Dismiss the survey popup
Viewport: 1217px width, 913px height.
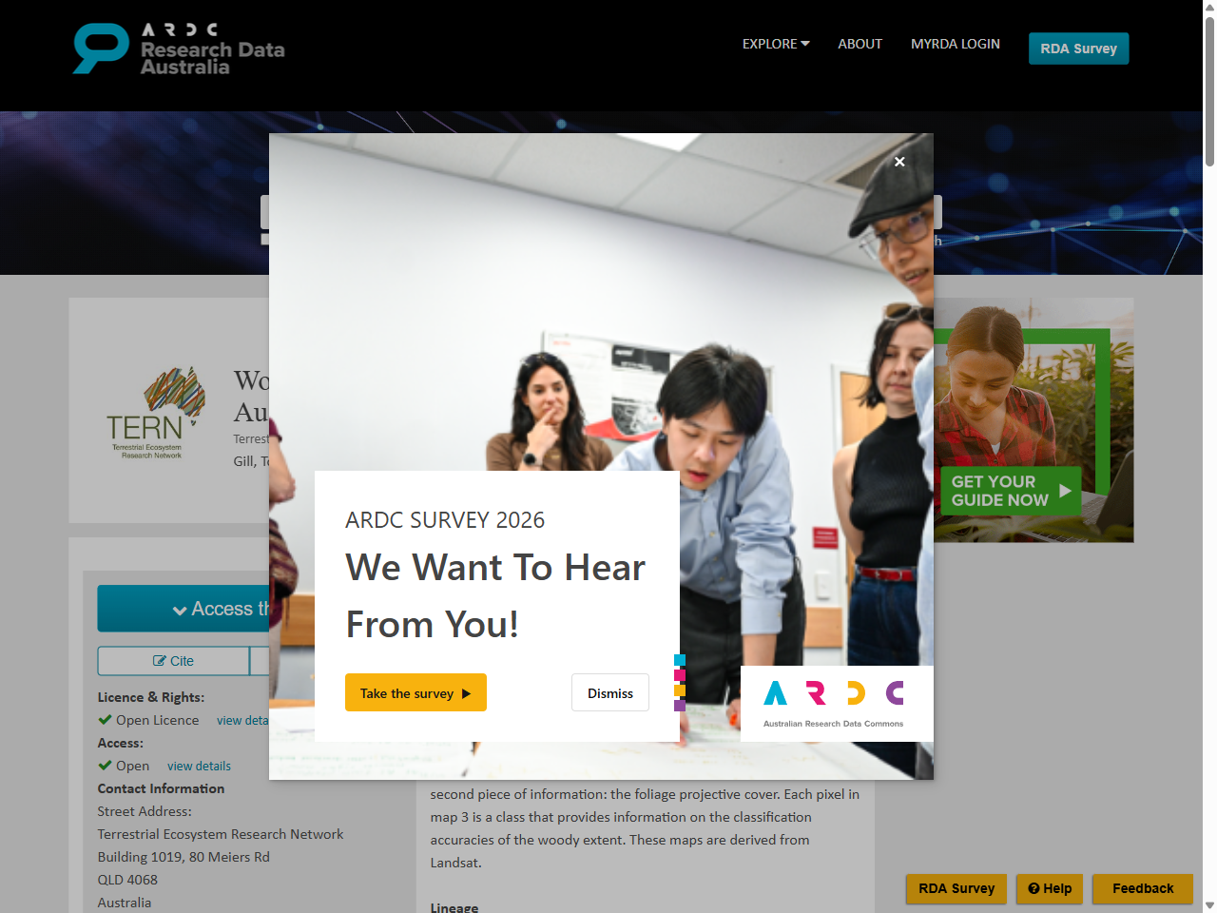pos(610,693)
